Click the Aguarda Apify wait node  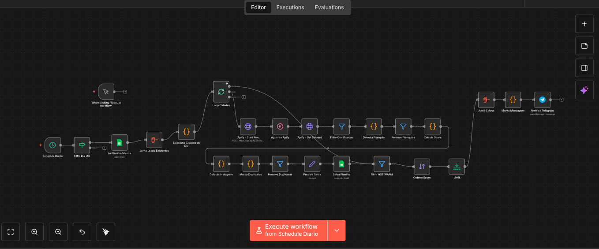pyautogui.click(x=280, y=126)
